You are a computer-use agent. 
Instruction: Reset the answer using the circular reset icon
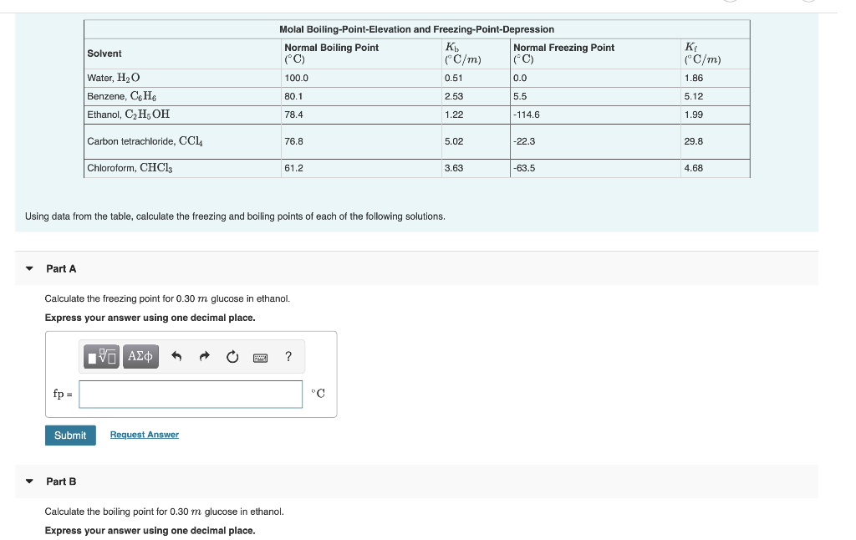232,356
